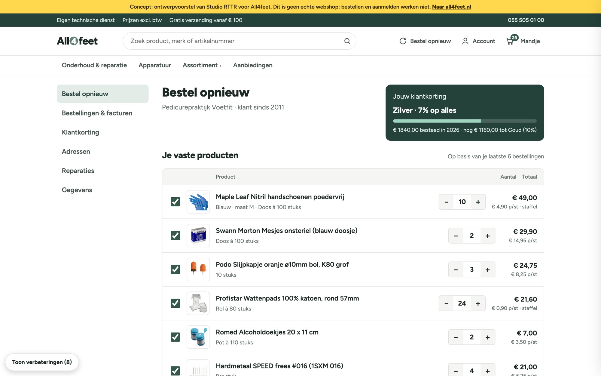
Task: Uncheck Hardmetaal SPEED frees checkbox
Action: pos(175,371)
